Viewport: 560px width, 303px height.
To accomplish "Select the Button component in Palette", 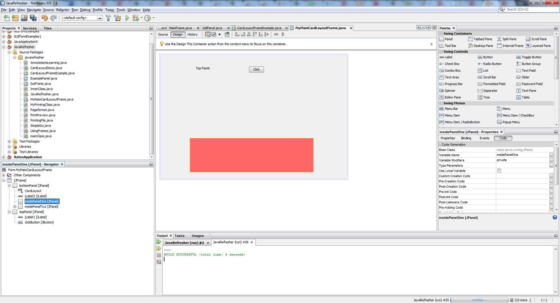I will 485,57.
